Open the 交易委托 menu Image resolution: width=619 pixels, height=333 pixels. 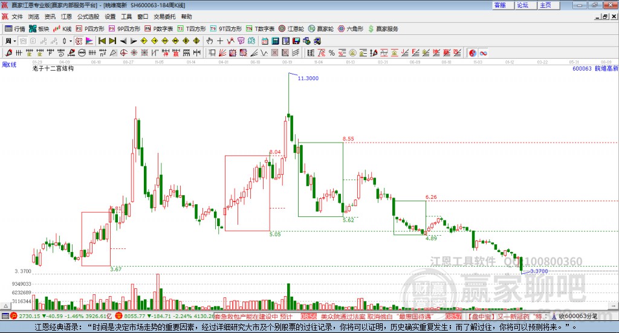[164, 16]
